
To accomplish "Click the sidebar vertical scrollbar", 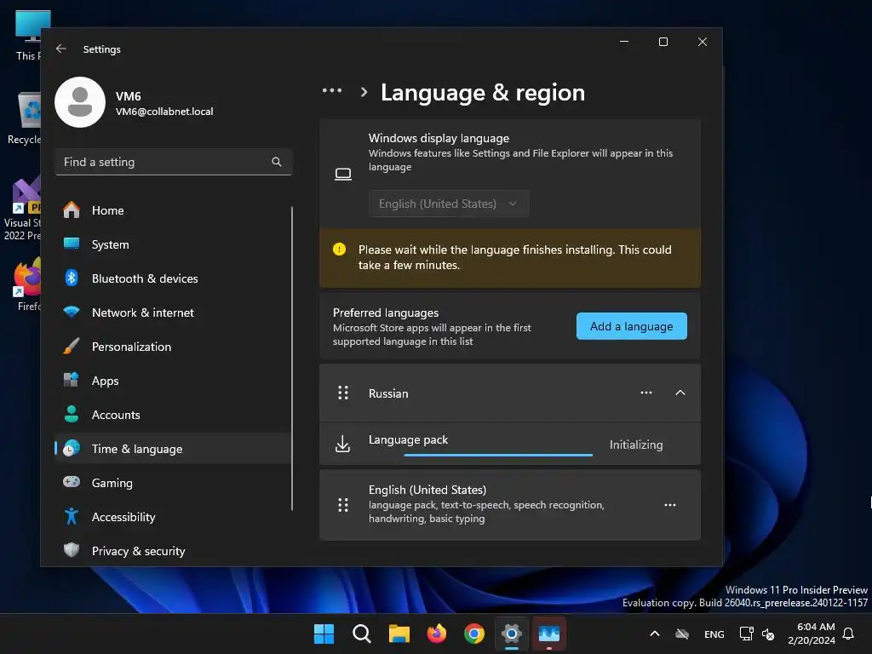I will [x=291, y=359].
